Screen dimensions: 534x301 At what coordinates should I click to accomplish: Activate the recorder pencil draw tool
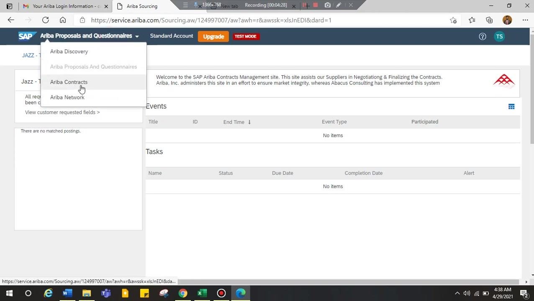click(x=339, y=5)
